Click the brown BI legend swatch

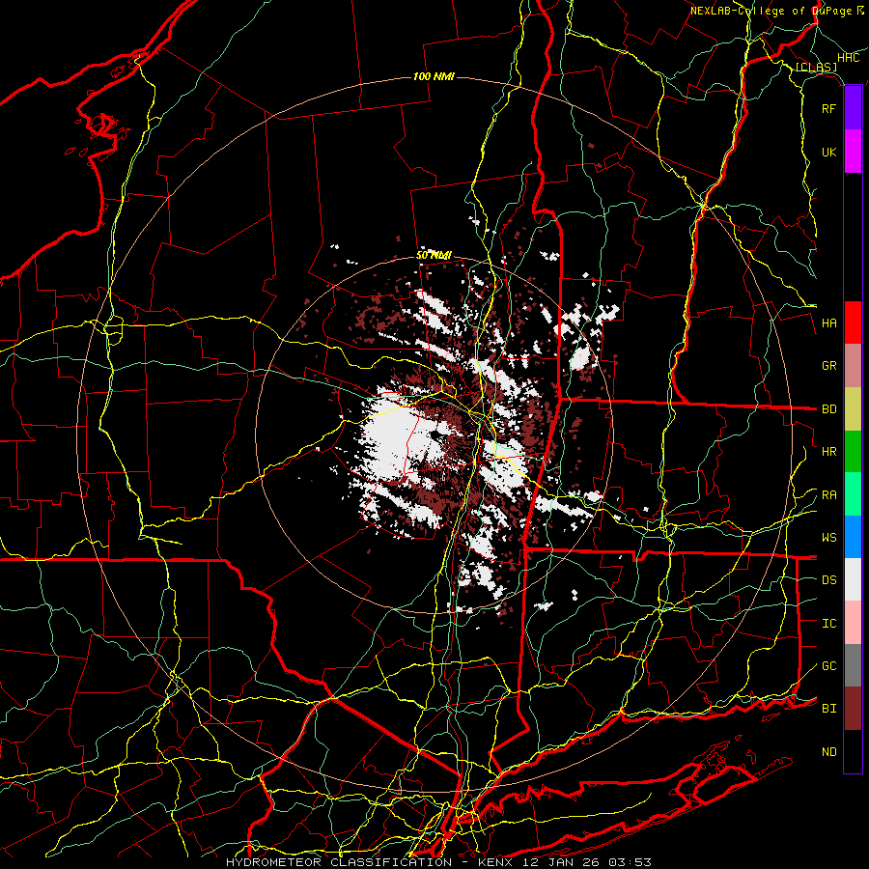pyautogui.click(x=853, y=709)
